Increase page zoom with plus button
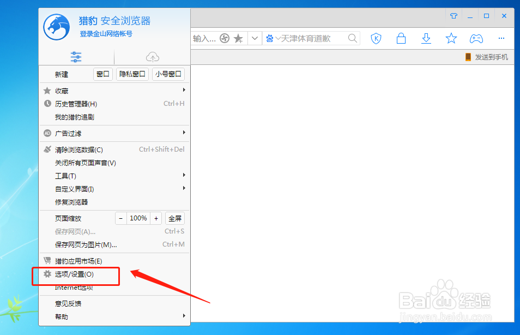 (156, 218)
